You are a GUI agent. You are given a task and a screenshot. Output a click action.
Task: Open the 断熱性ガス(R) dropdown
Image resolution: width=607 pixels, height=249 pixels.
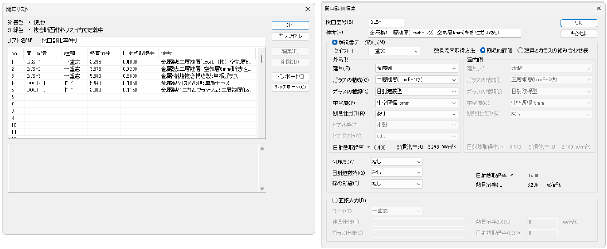point(417,114)
